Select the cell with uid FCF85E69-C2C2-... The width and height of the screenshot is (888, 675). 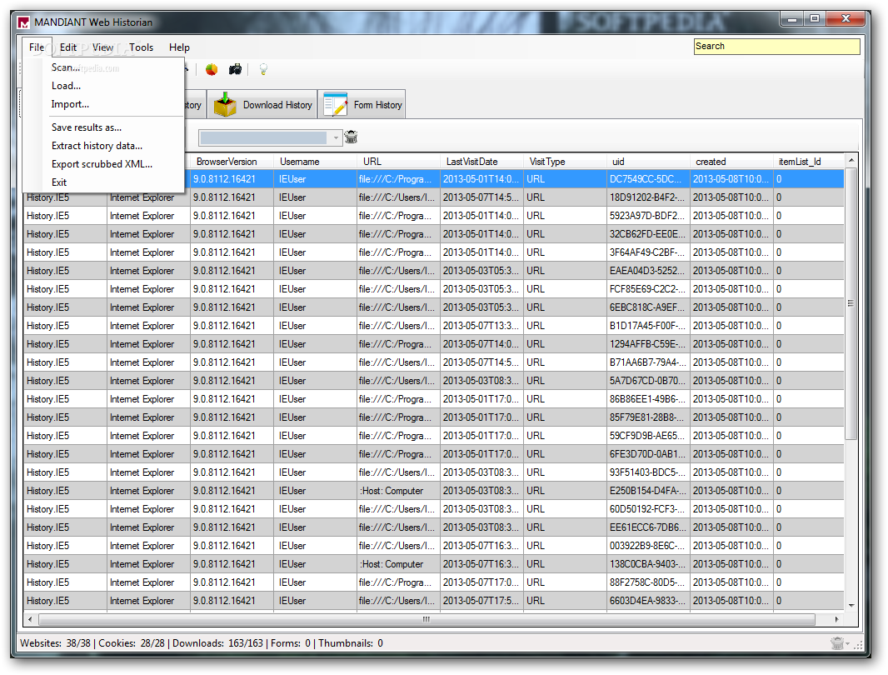pos(648,289)
